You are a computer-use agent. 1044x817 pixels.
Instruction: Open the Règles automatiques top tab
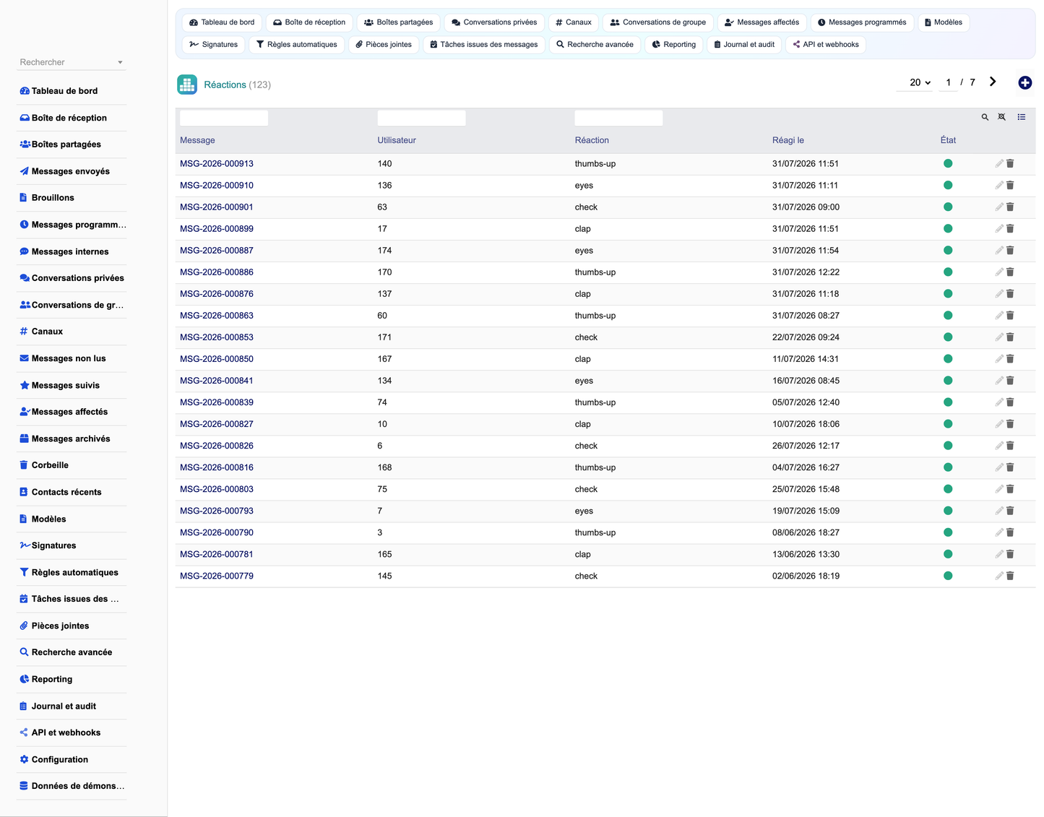(296, 45)
